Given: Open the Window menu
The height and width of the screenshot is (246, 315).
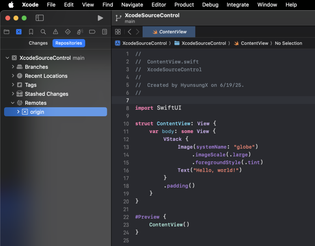Looking at the screenshot, I should (267, 4).
